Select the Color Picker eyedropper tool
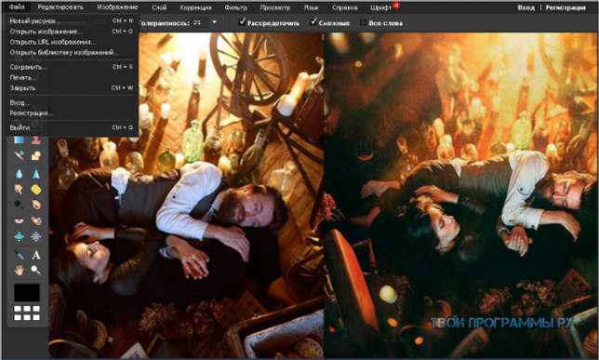 click(x=19, y=255)
